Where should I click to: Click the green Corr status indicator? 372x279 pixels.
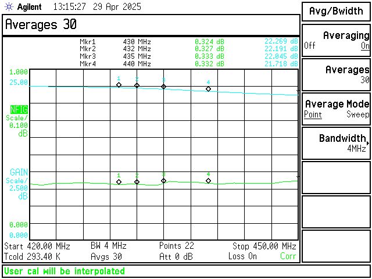click(288, 256)
